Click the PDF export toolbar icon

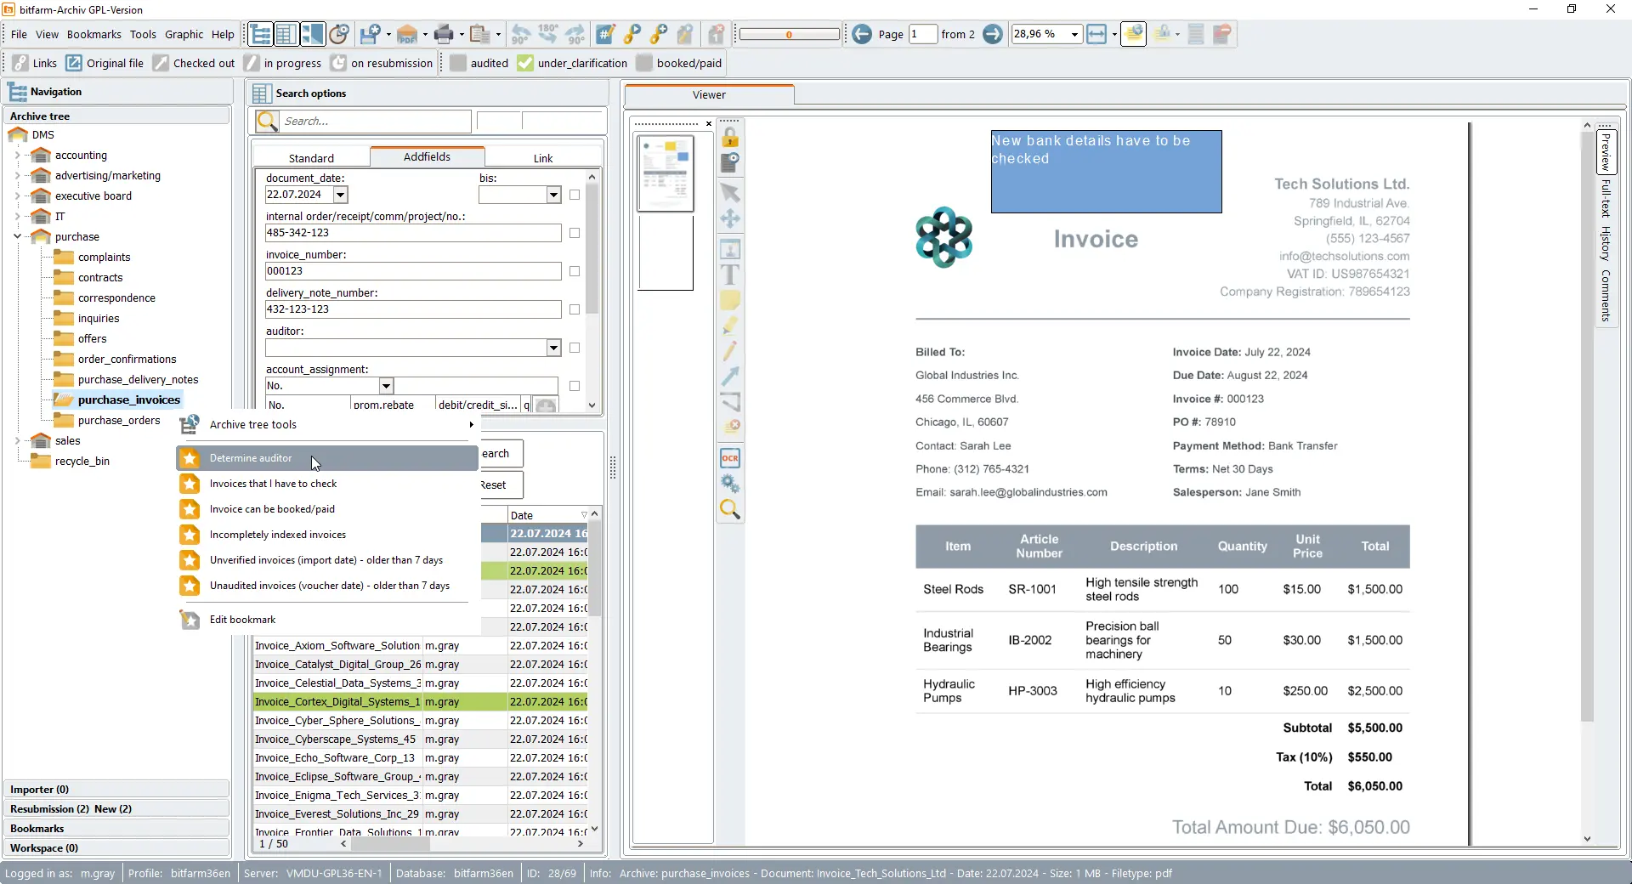pos(407,34)
